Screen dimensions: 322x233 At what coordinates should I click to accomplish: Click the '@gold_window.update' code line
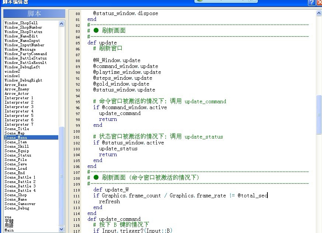click(121, 84)
